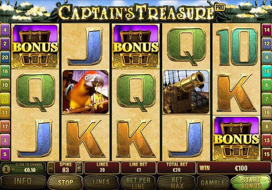The height and width of the screenshot is (190, 272).
Task: Open the Info paytable
Action: 23,182
